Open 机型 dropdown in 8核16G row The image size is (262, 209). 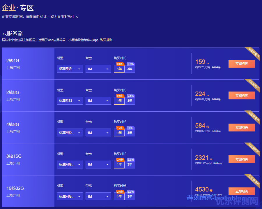[70, 164]
